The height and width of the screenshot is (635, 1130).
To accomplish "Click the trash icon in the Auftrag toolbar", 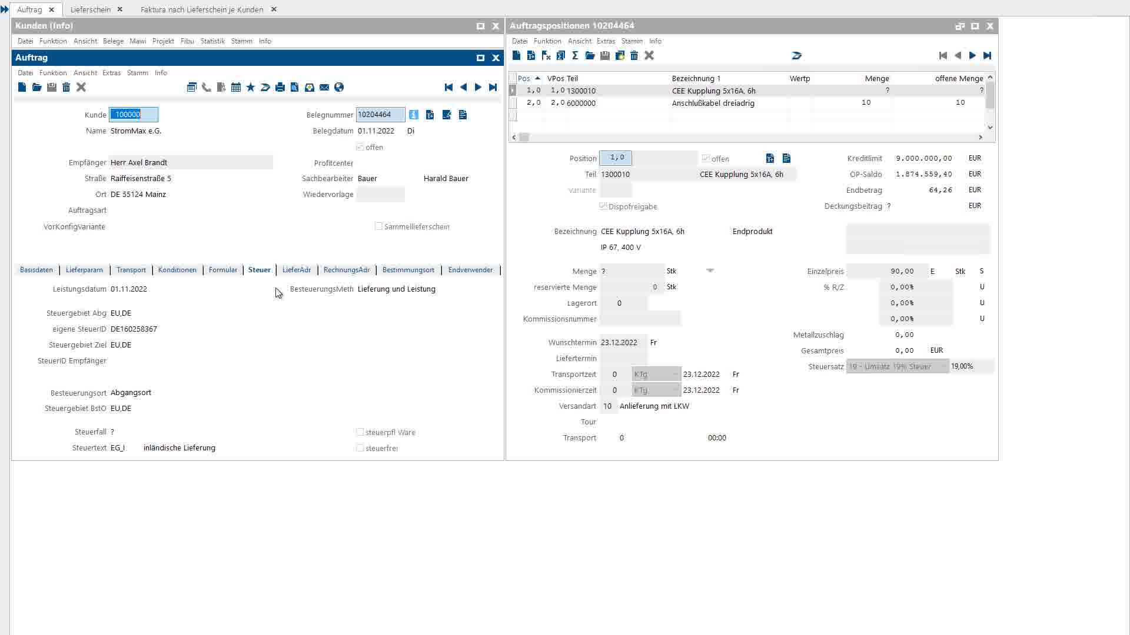I will pos(66,87).
